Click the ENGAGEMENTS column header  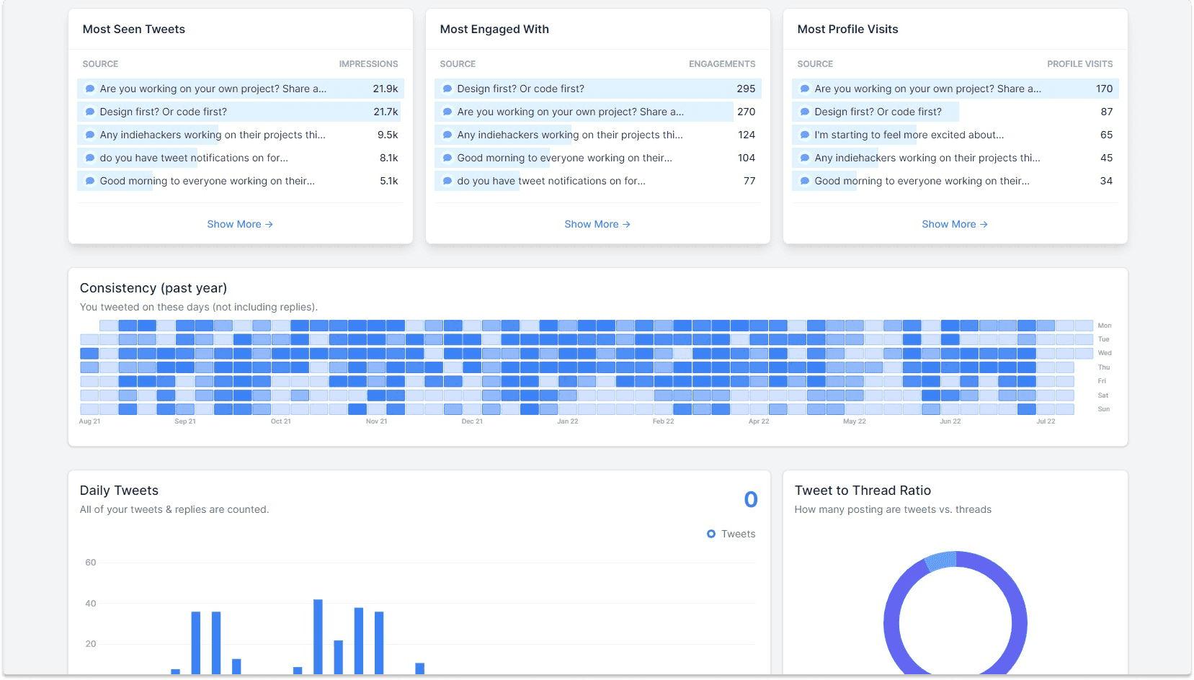click(722, 64)
